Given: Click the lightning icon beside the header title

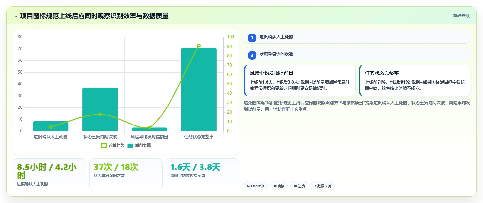Looking at the screenshot, I should coord(15,16).
